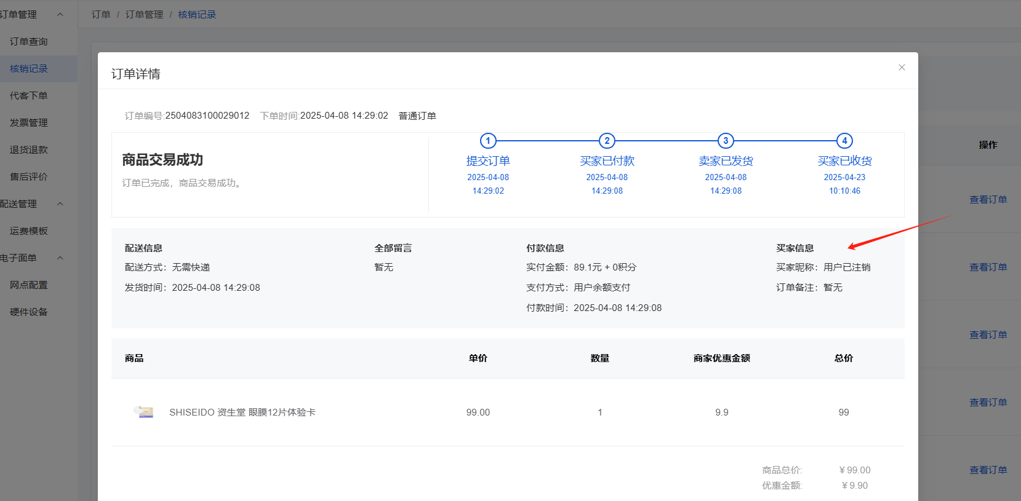1021x501 pixels.
Task: Click 实付金额 89.1元 + 0积分
Action: tap(582, 267)
